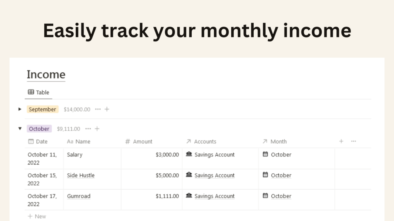The width and height of the screenshot is (394, 221).
Task: Click the bank icon in Salary row
Action: click(x=189, y=154)
